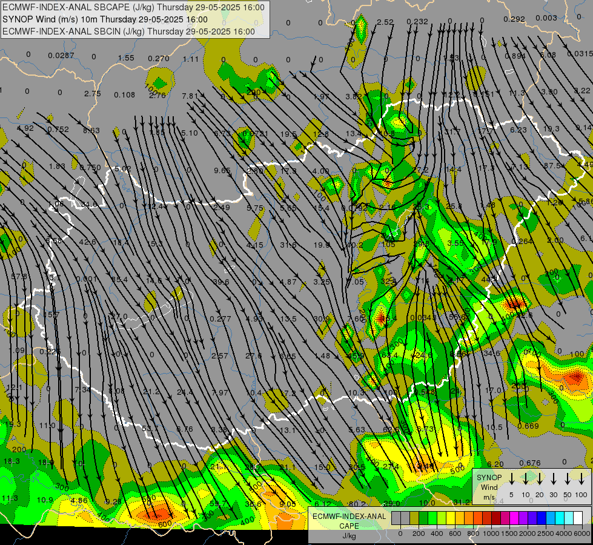Pick the maroon dark red CAPE swatch

(x=496, y=518)
